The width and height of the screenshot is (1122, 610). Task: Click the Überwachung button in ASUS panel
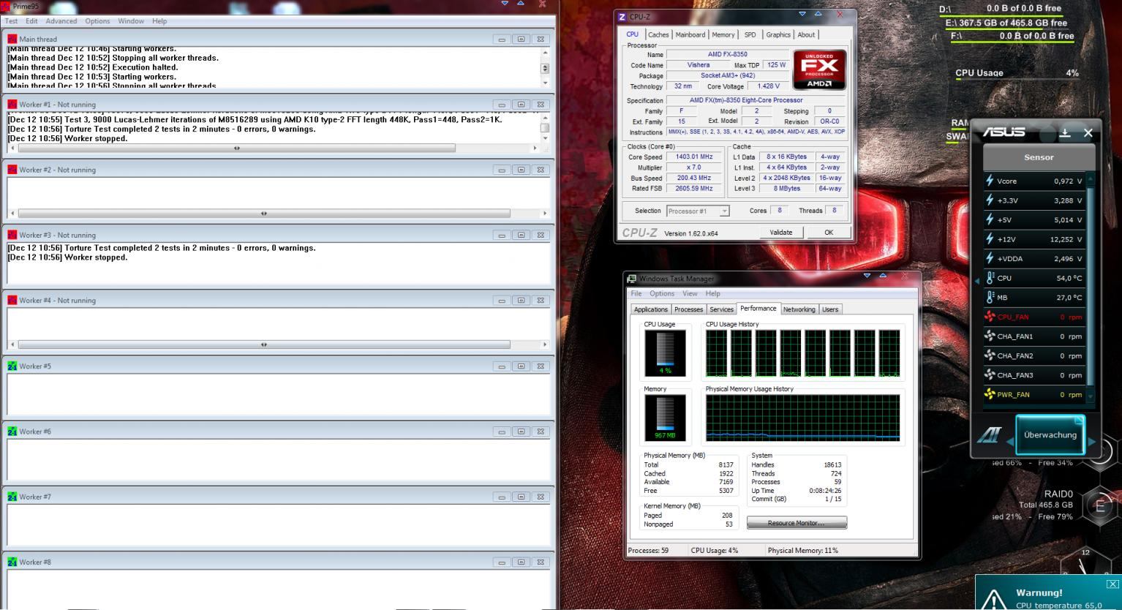click(x=1050, y=434)
